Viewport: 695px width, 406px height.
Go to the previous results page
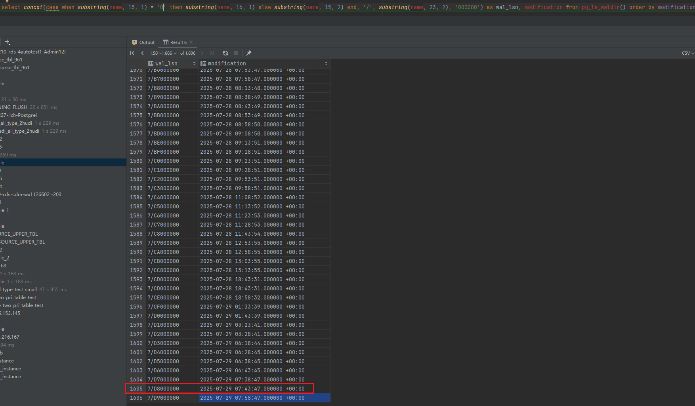point(142,53)
